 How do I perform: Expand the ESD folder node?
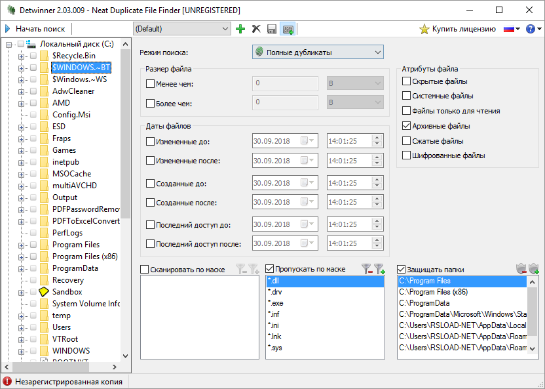[21, 127]
